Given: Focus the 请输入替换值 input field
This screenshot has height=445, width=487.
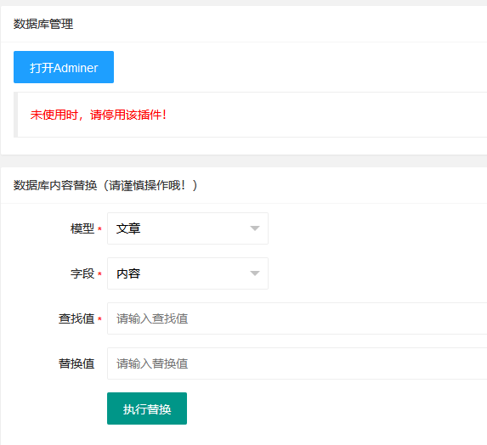Looking at the screenshot, I should click(x=297, y=363).
